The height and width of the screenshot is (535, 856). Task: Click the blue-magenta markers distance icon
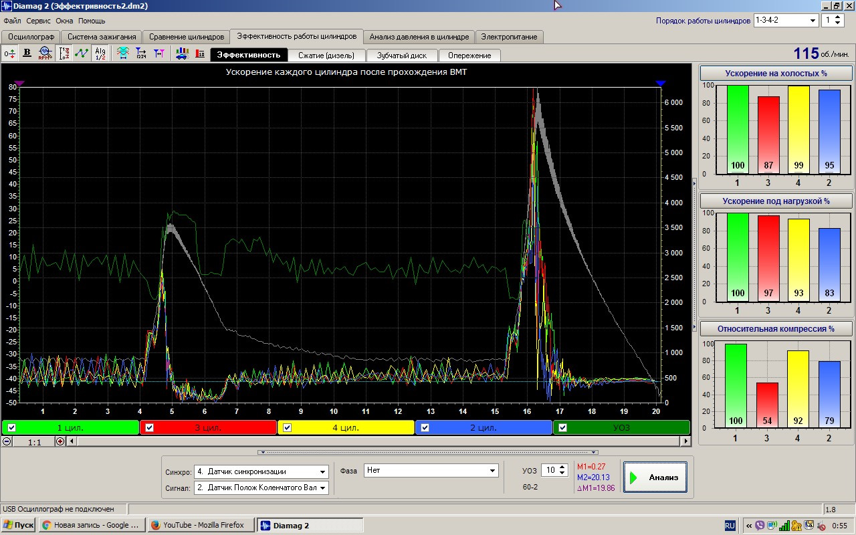coord(158,53)
